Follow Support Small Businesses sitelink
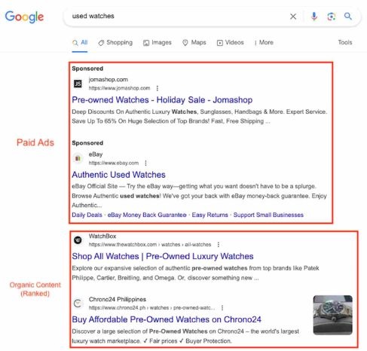Screen dimensions: 367x351 (x=268, y=215)
